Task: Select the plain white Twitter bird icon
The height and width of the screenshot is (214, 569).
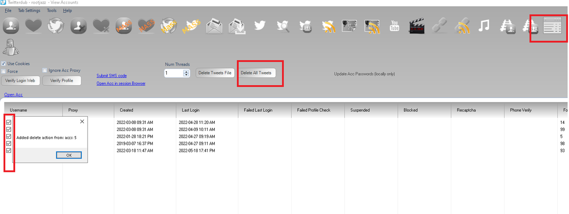Action: click(260, 26)
